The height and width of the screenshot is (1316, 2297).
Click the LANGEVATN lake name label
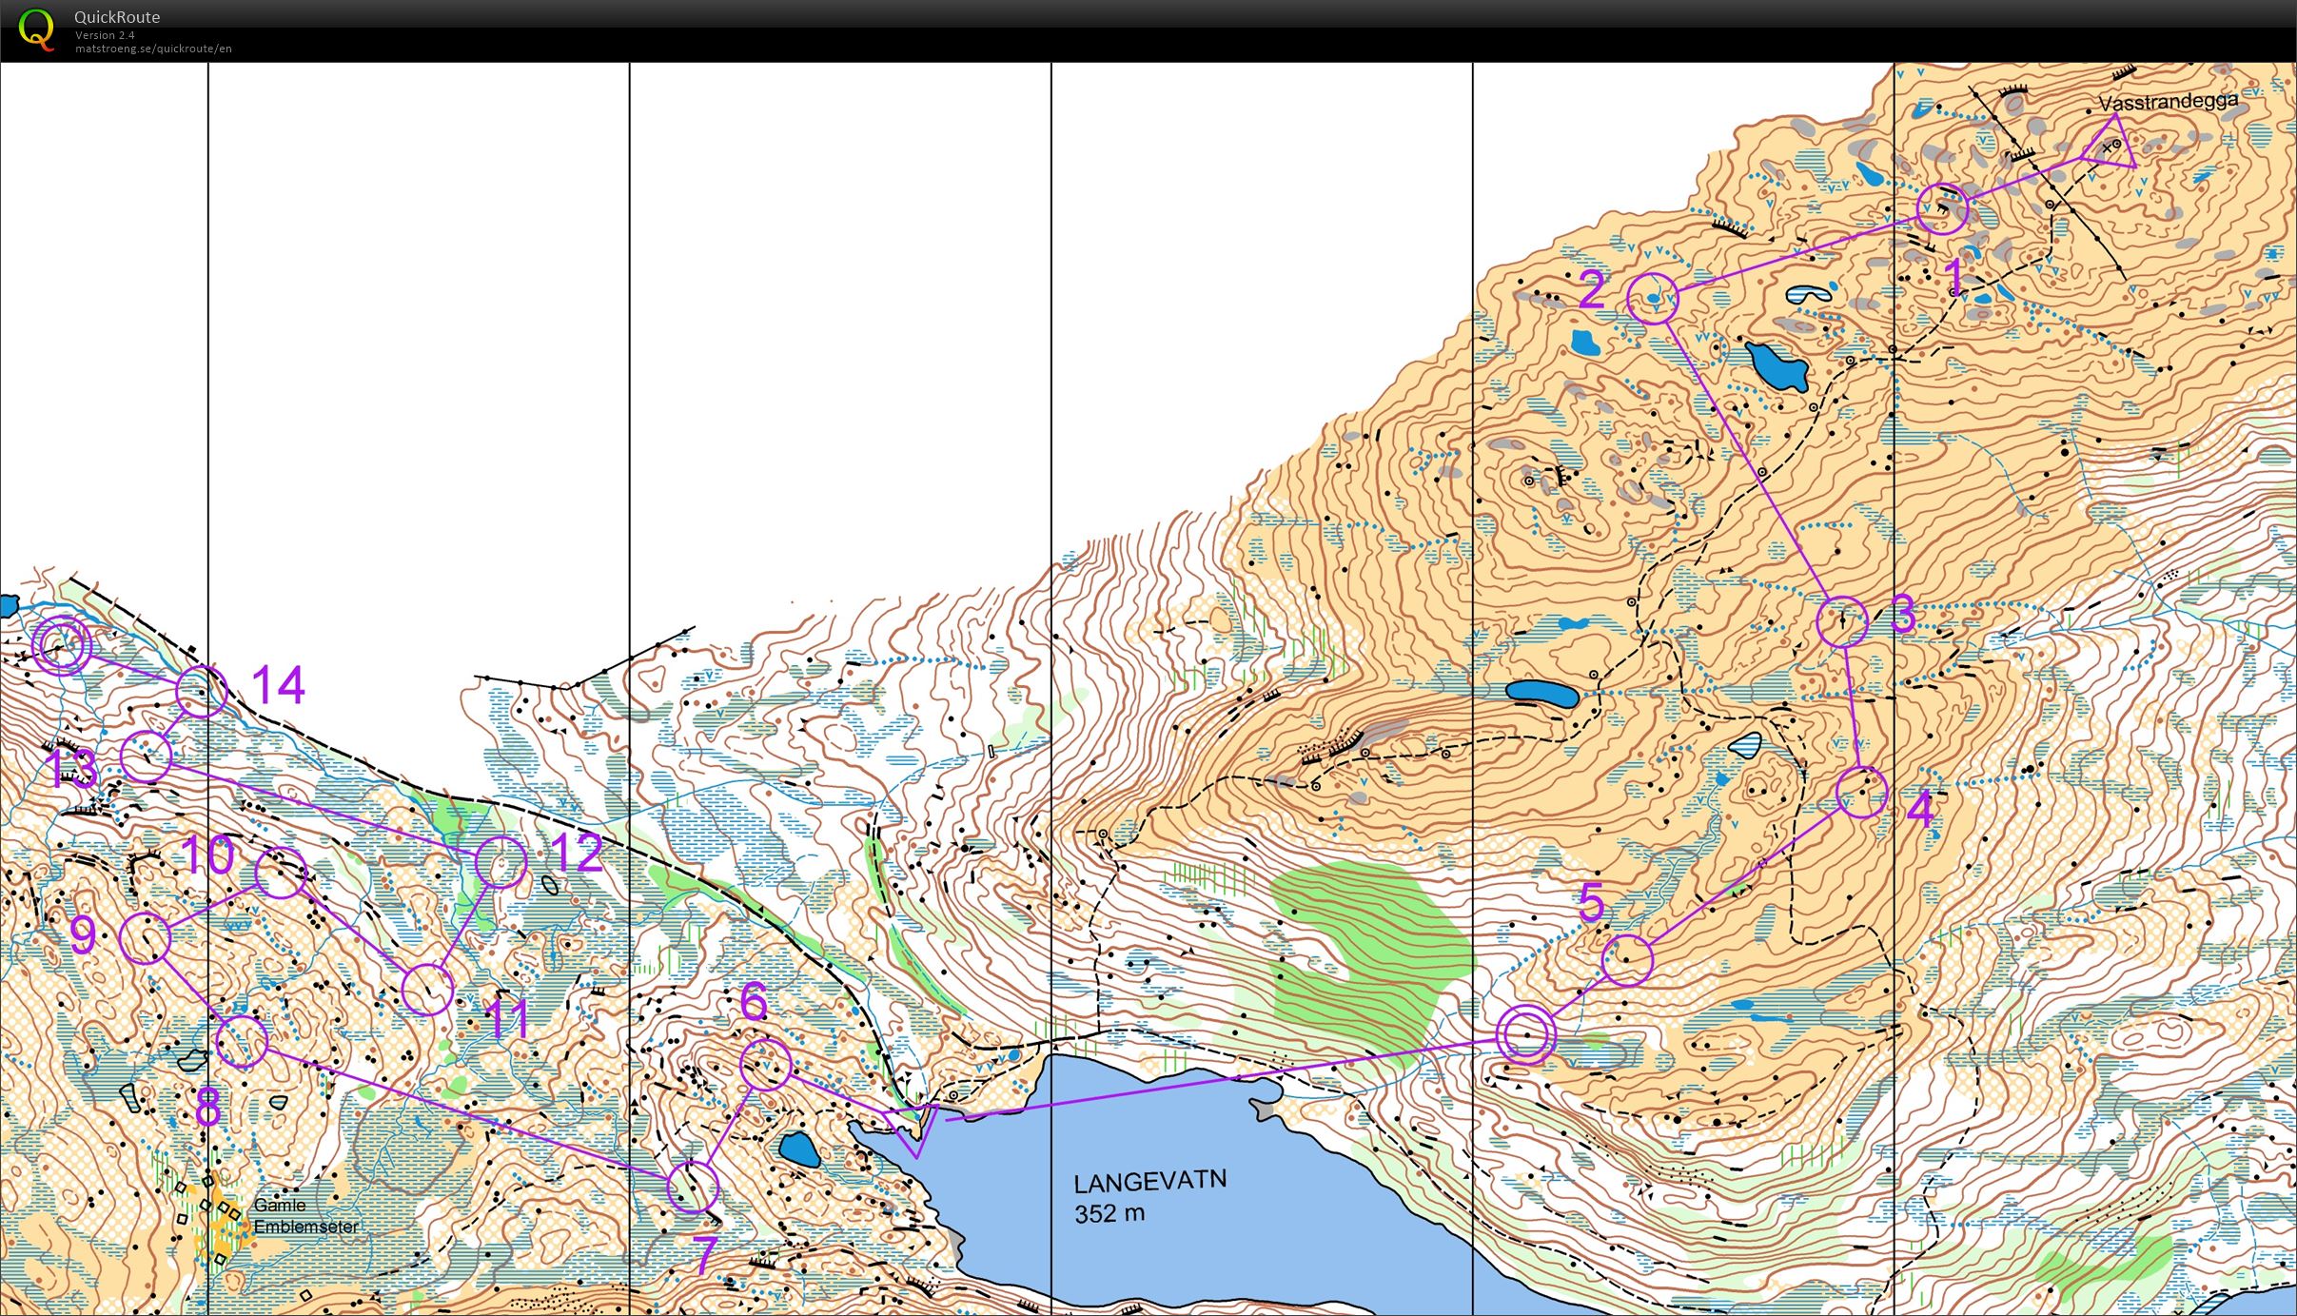(x=1150, y=1182)
